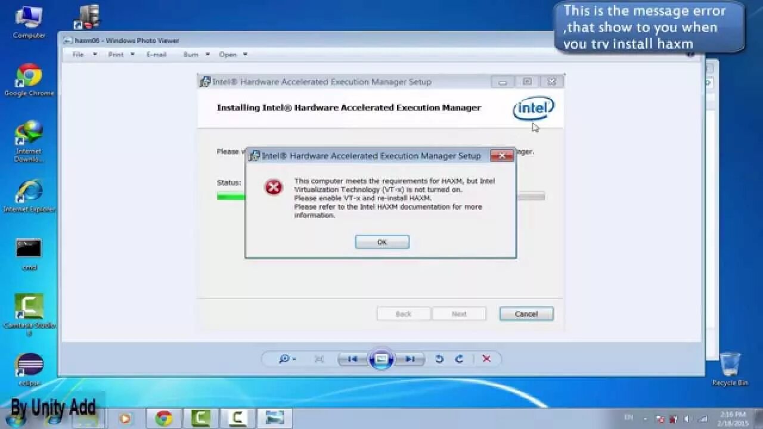Open the Photo Viewer zoom control
The height and width of the screenshot is (429, 763).
(287, 359)
